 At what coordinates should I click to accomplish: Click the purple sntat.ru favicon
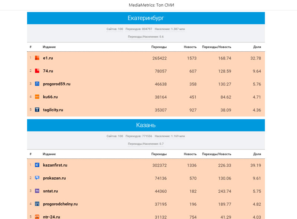tap(37, 191)
